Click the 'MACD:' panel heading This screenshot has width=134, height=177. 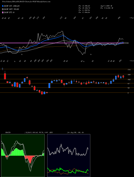[x=8, y=132]
